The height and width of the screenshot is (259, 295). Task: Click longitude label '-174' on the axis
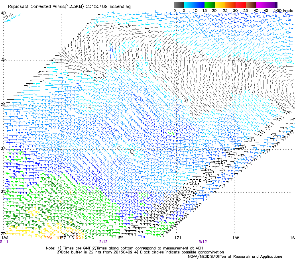[119, 238]
